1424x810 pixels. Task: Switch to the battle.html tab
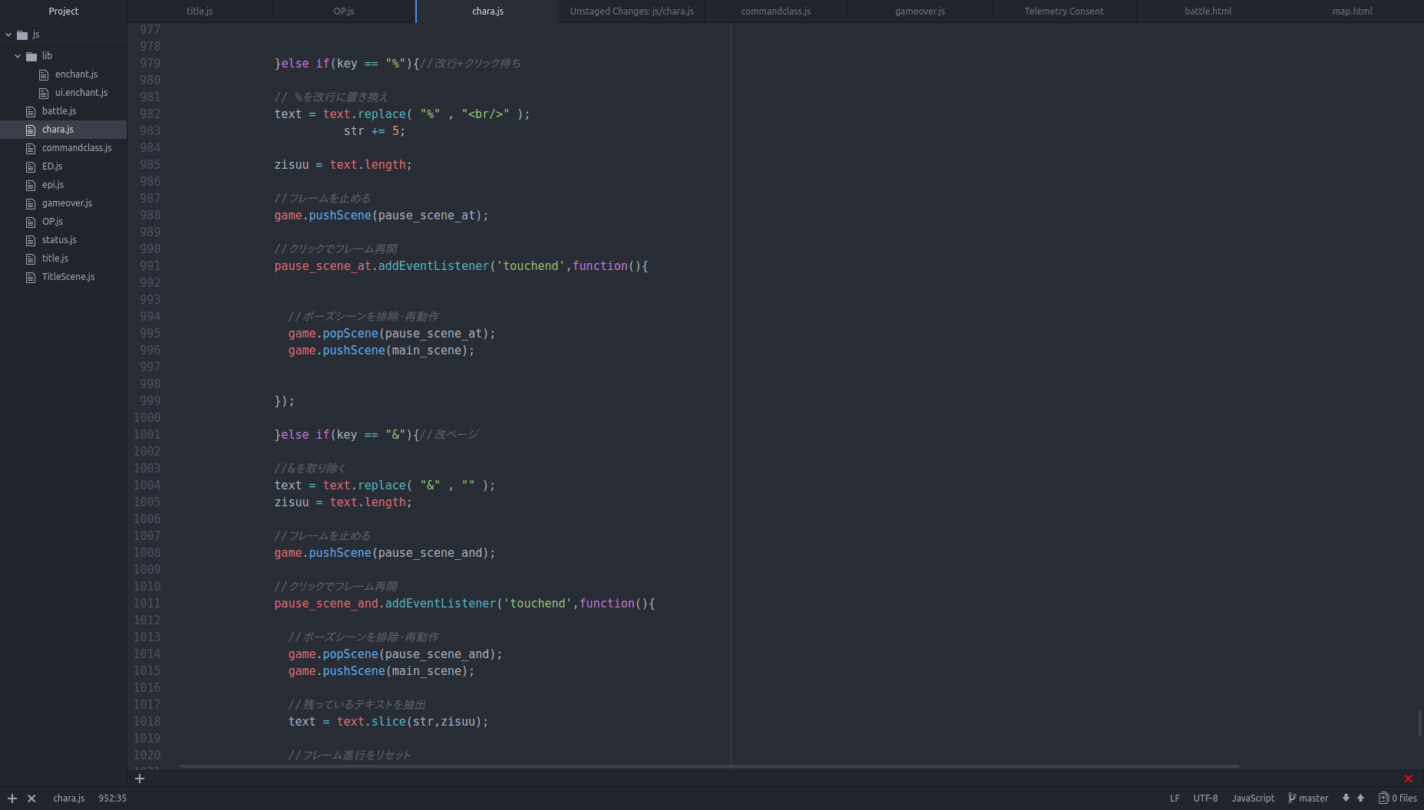[1208, 12]
